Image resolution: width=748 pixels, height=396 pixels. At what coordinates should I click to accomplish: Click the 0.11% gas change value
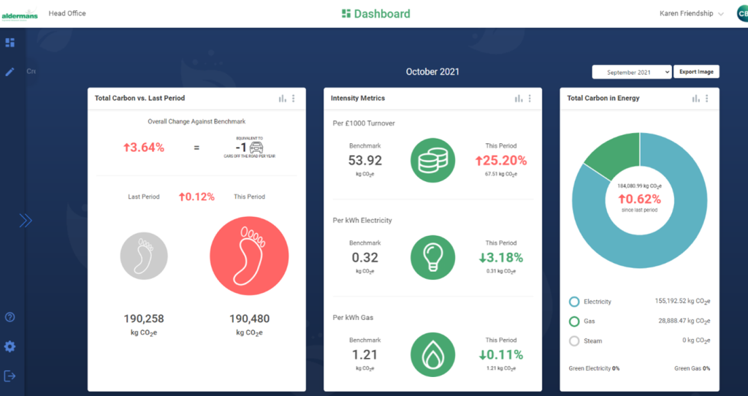point(501,355)
